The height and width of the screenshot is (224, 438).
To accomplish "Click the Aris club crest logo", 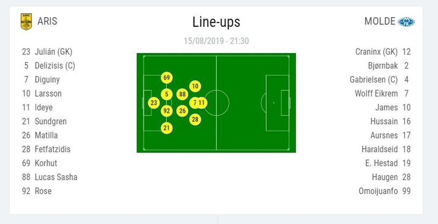I will (x=26, y=21).
